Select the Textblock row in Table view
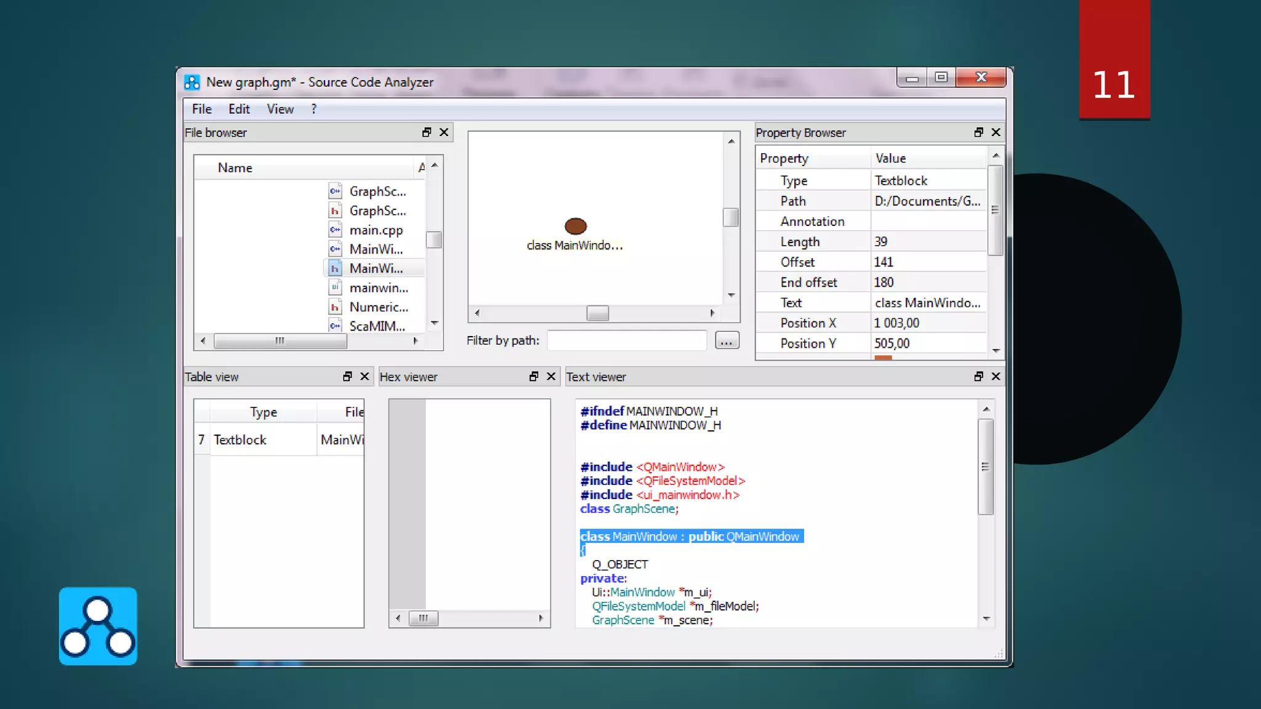The image size is (1261, 709). (x=240, y=439)
